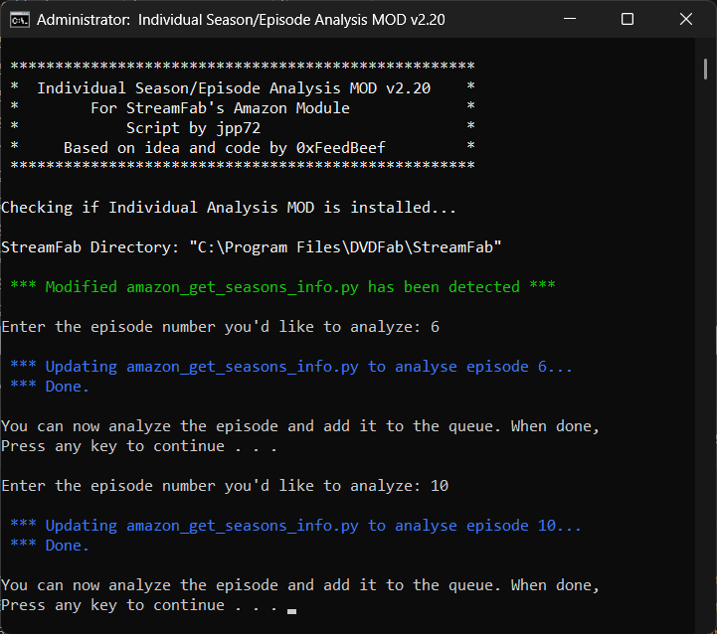Click the entered episode number 6

435,327
